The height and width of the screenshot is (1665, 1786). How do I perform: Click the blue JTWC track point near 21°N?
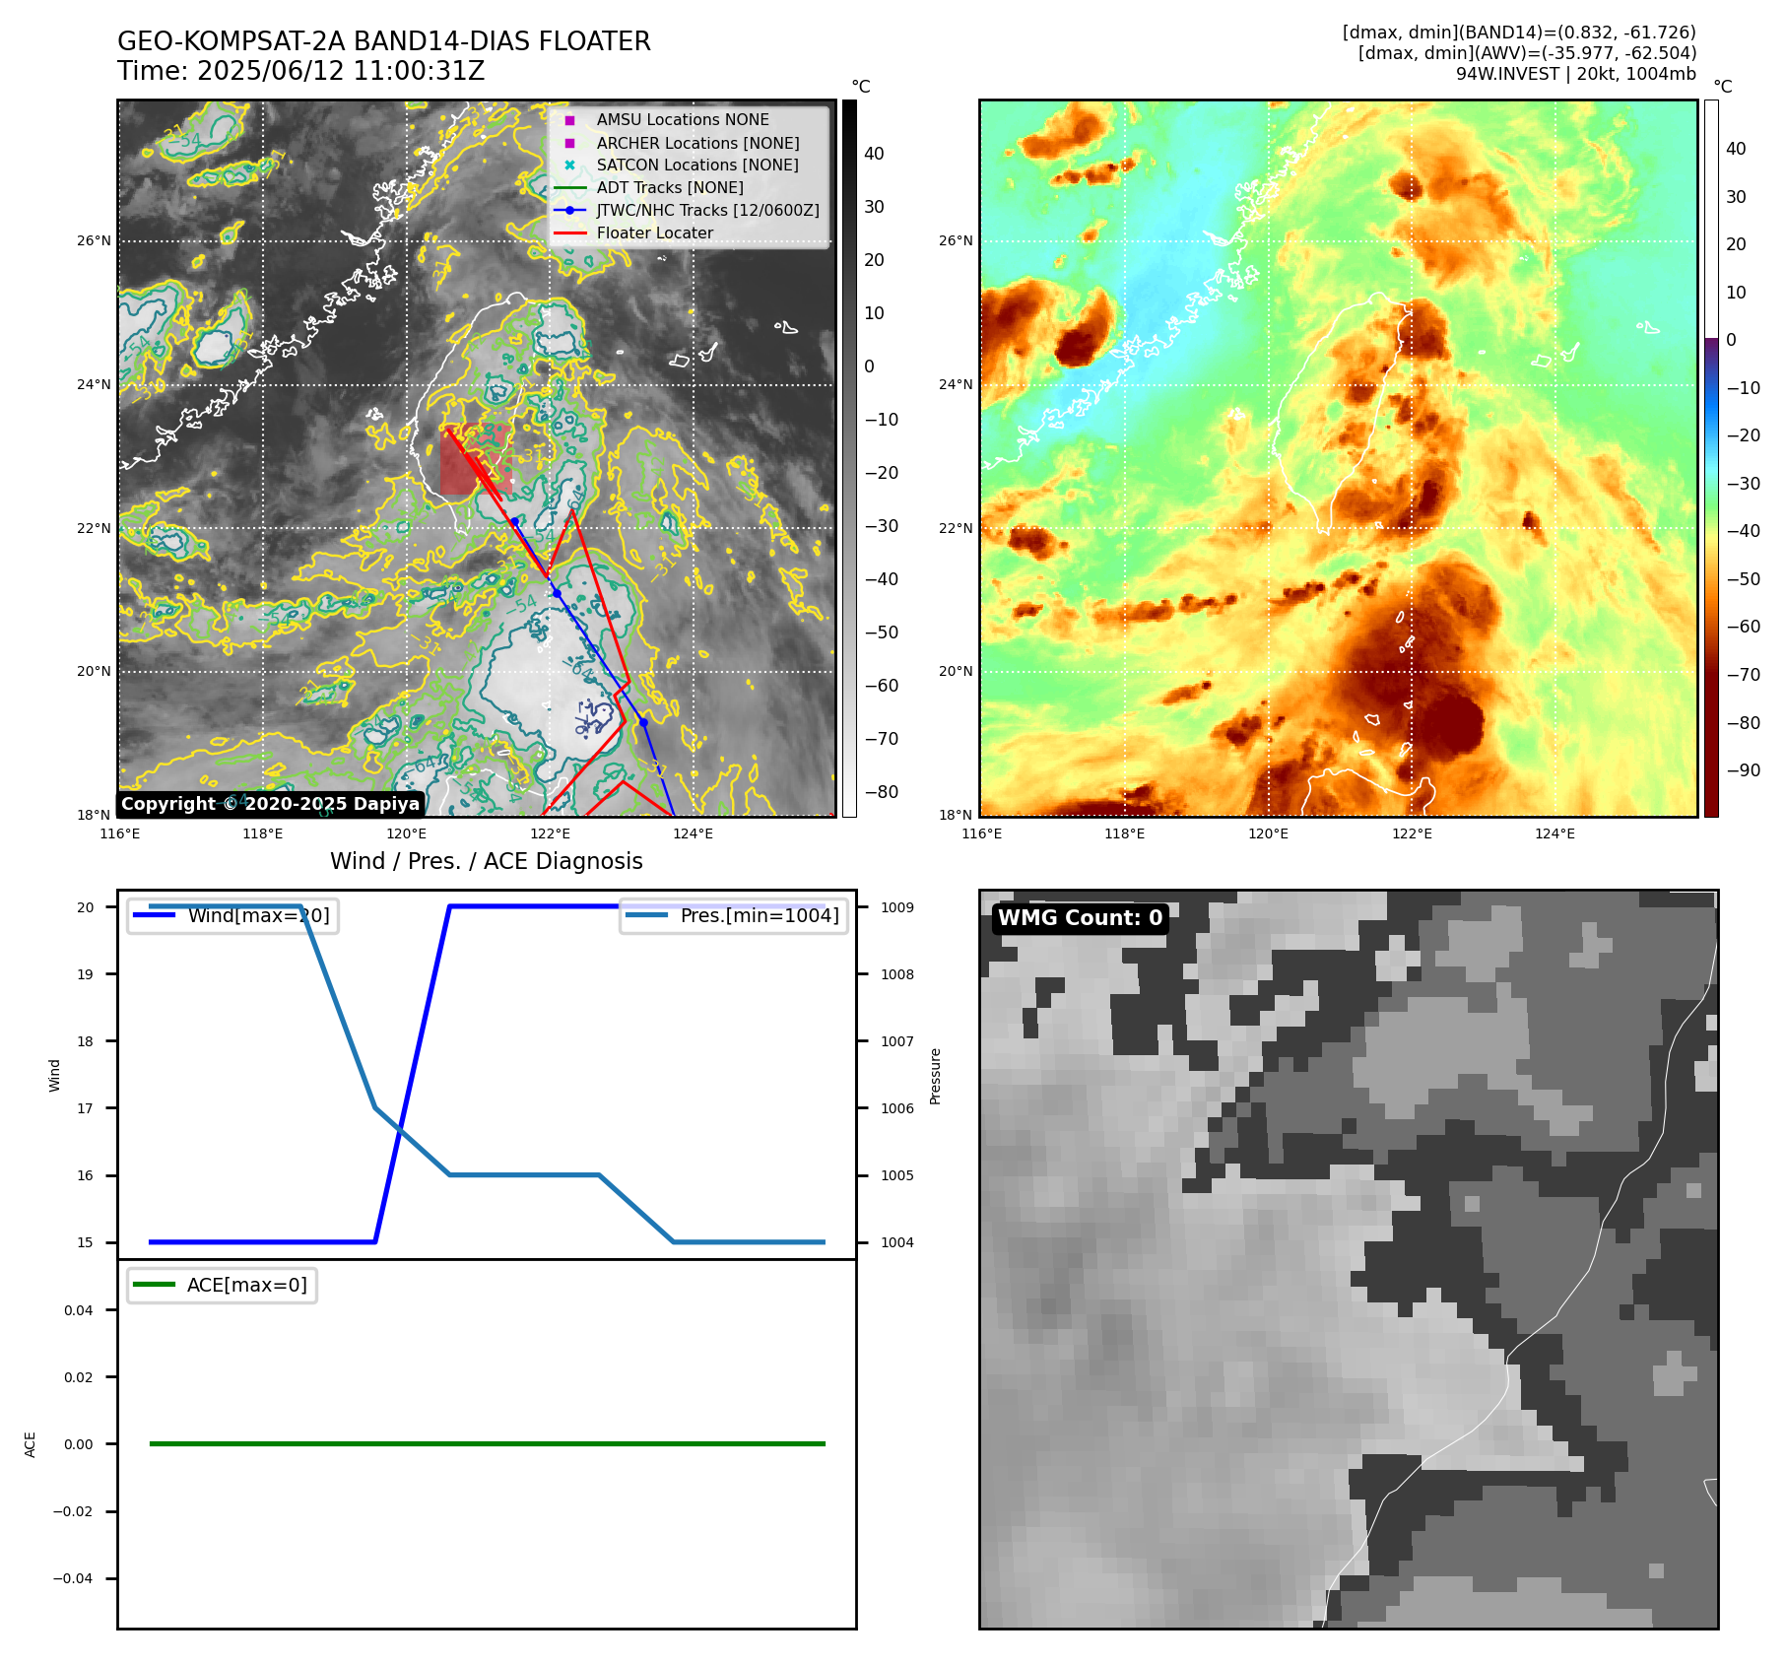557,593
